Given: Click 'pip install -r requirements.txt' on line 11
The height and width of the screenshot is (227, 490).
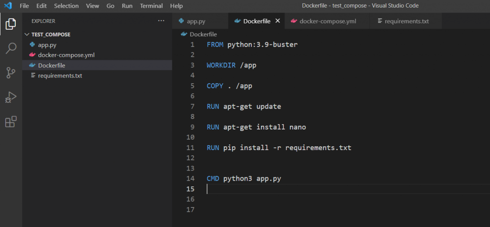Looking at the screenshot, I should coord(287,148).
